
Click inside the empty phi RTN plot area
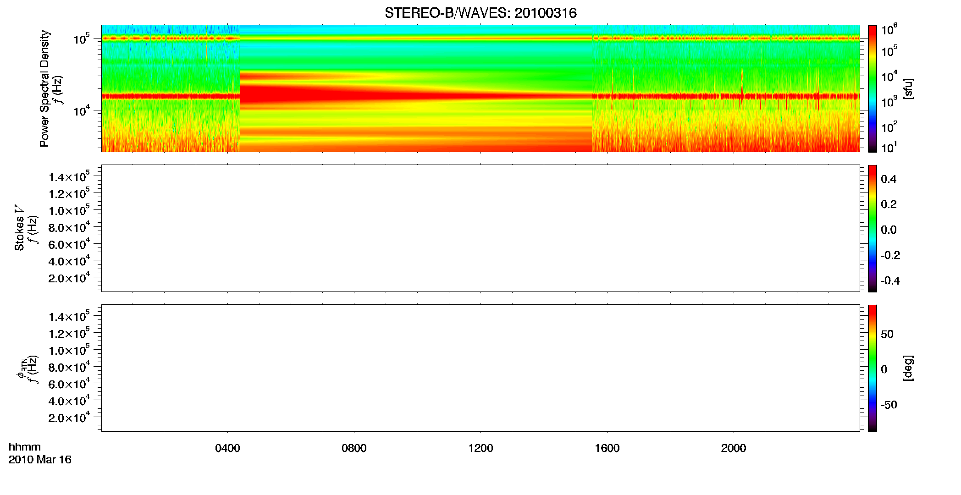480,368
